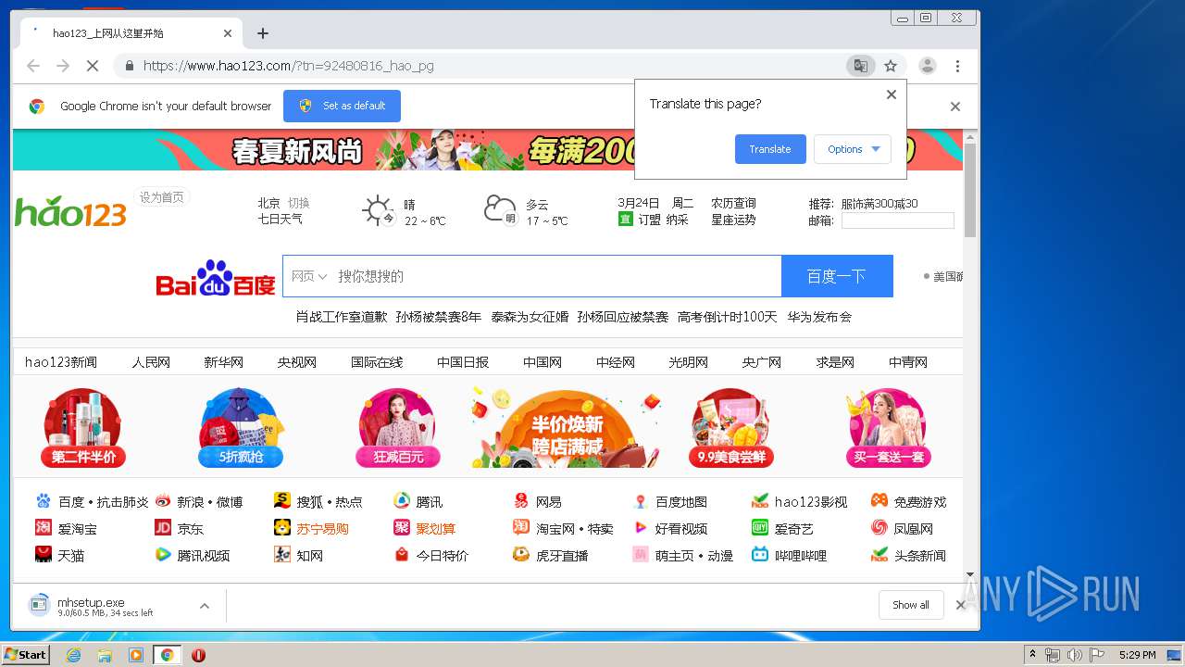Click the Translate button
This screenshot has height=667, width=1185.
tap(770, 149)
